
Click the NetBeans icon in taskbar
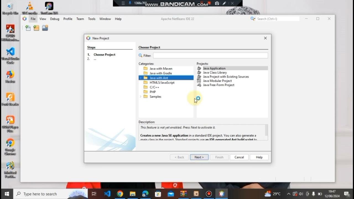[x=222, y=194]
